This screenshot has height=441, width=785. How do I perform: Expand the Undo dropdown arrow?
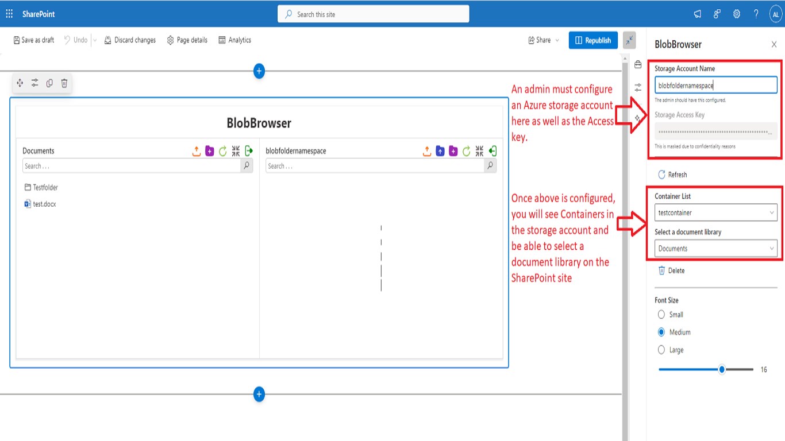[x=95, y=40]
